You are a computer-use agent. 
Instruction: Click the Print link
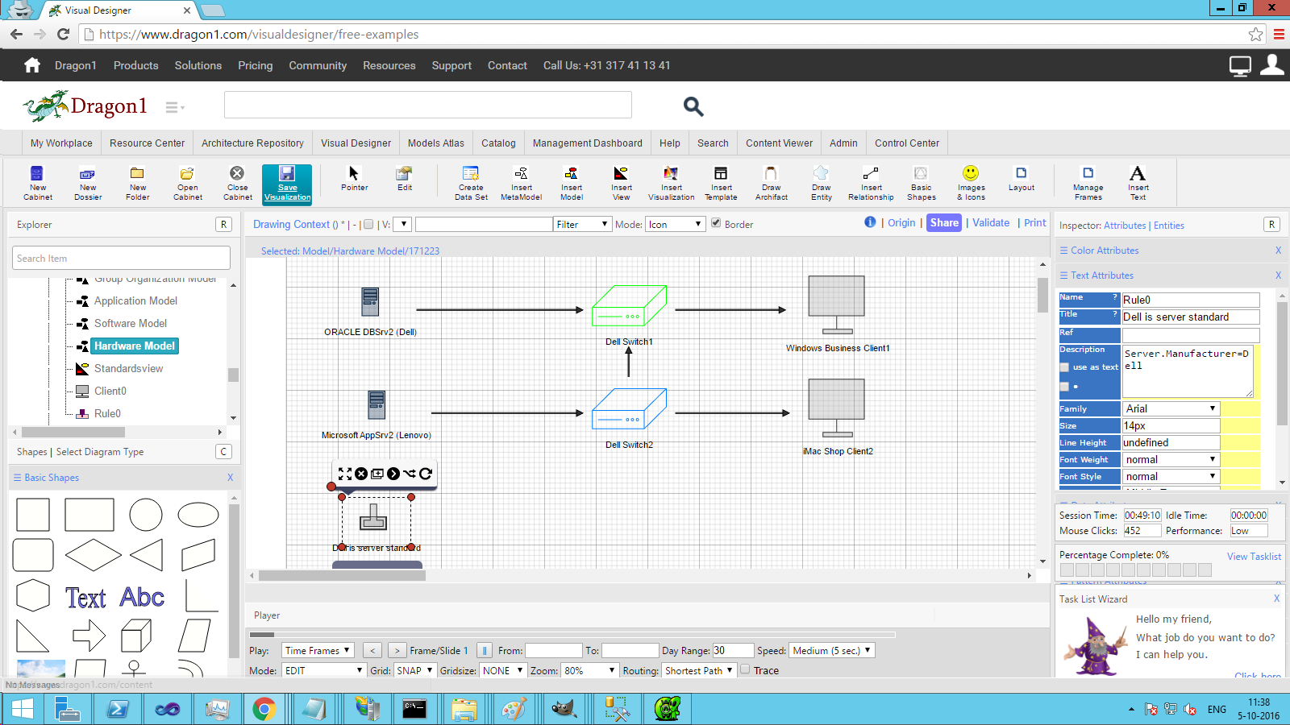coord(1035,222)
